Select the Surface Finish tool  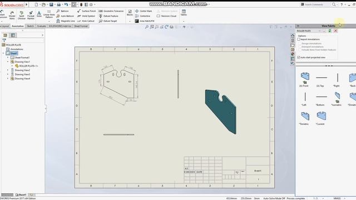click(87, 11)
